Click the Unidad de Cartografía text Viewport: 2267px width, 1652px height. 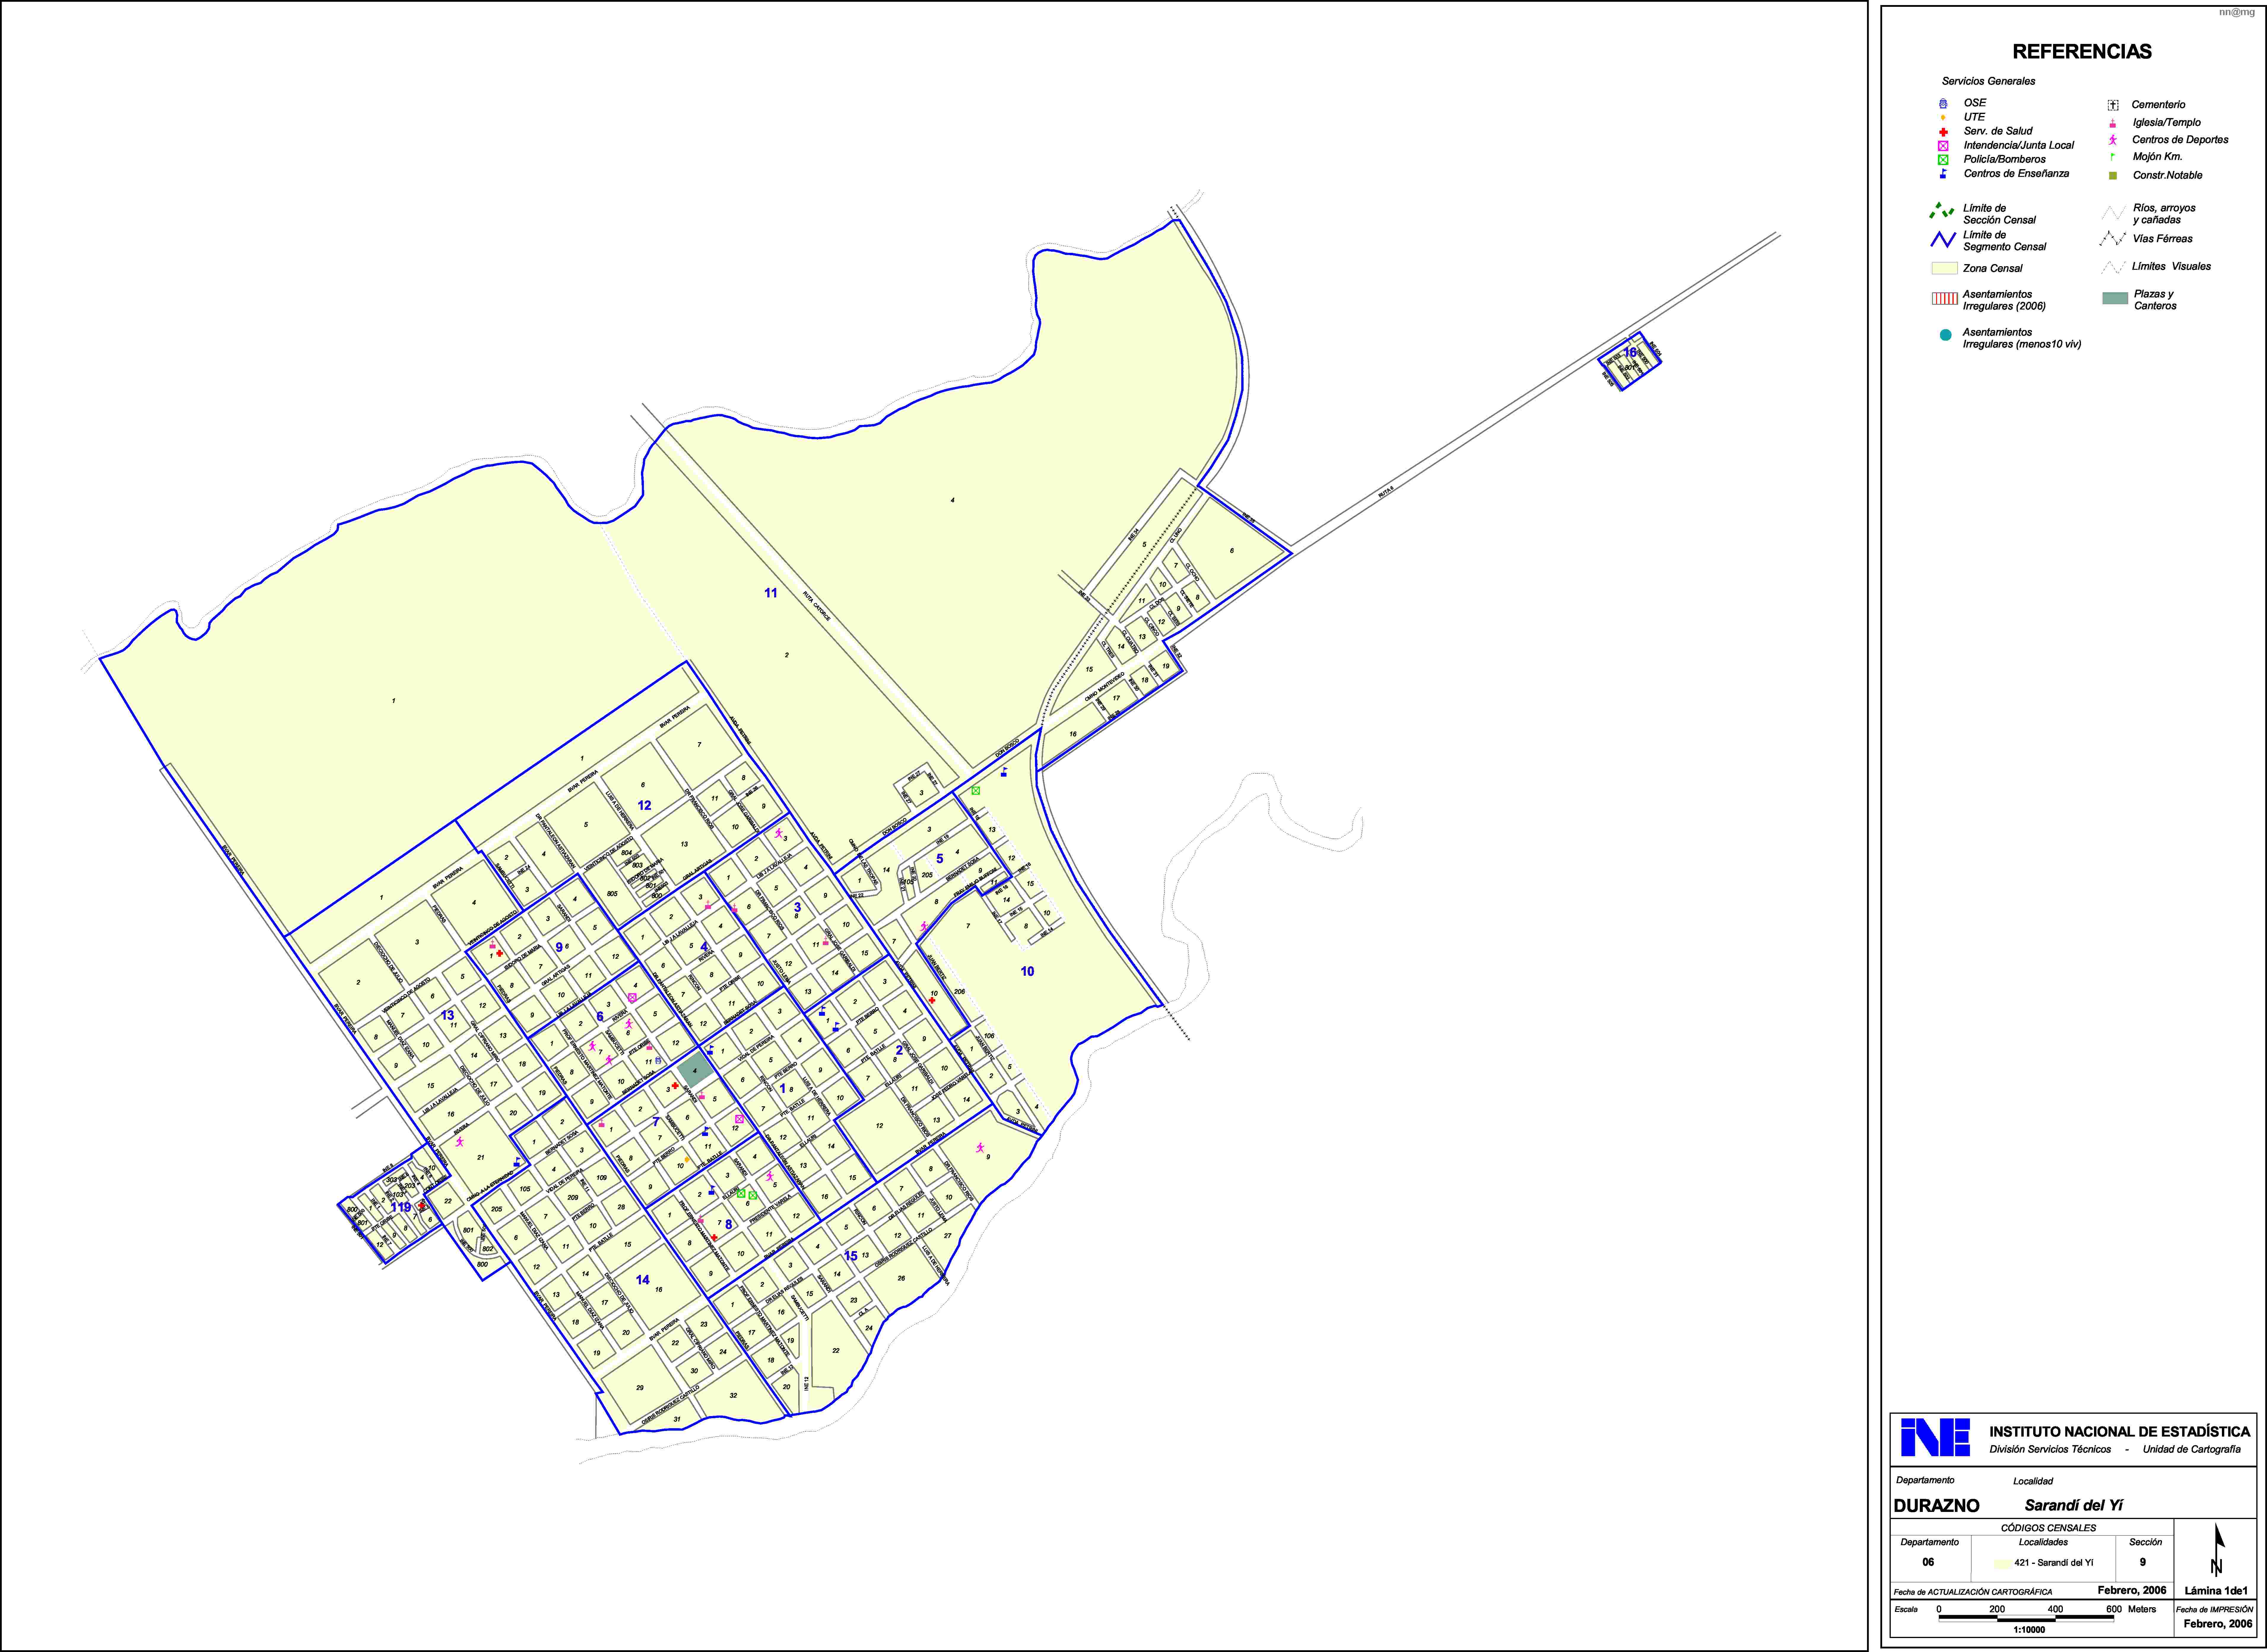point(2192,1449)
